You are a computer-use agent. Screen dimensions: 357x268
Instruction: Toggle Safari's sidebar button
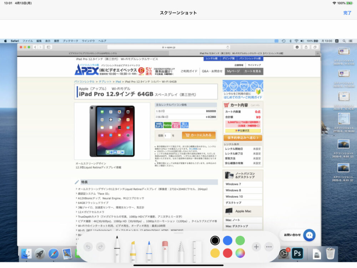[x=49, y=47]
